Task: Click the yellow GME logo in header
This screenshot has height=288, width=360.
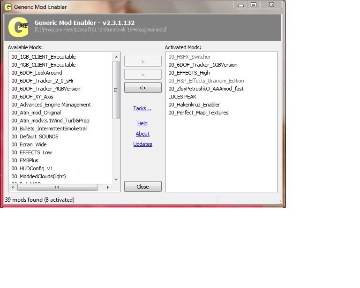Action: click(x=18, y=27)
